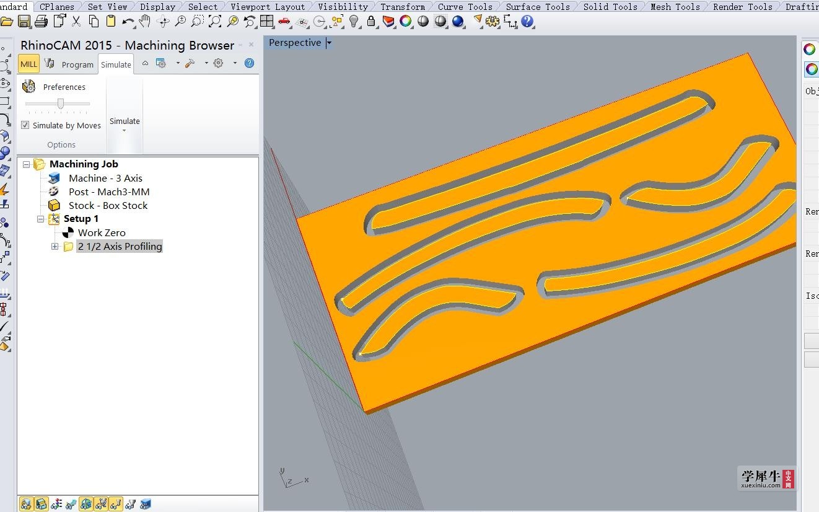819x512 pixels.
Task: Toggle sixth glasses visibility icon at bottom
Action: 101,504
